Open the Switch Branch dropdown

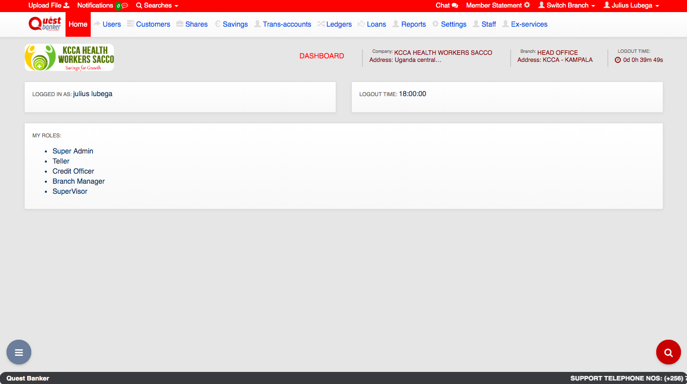[567, 6]
